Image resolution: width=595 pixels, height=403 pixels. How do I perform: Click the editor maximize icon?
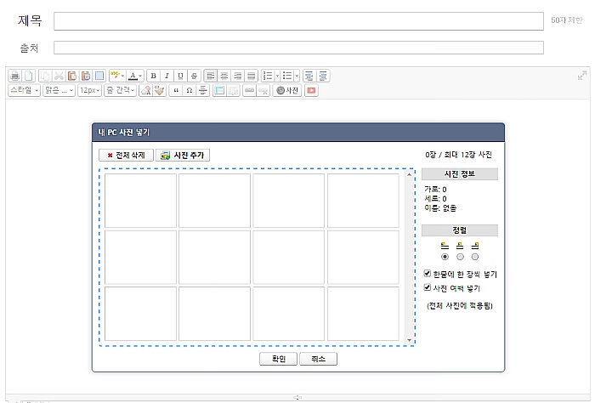(x=581, y=76)
